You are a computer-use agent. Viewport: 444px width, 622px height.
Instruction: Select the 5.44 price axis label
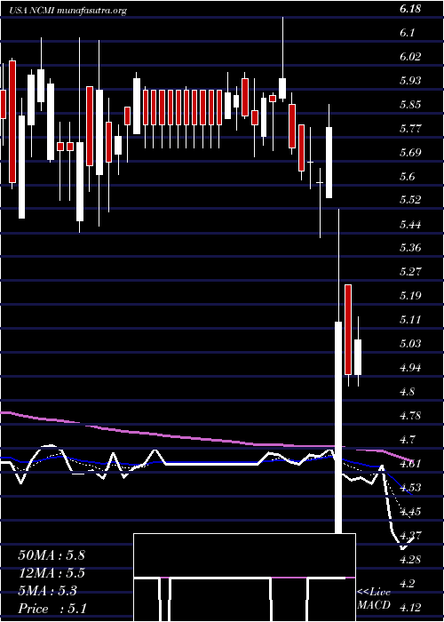click(x=410, y=224)
